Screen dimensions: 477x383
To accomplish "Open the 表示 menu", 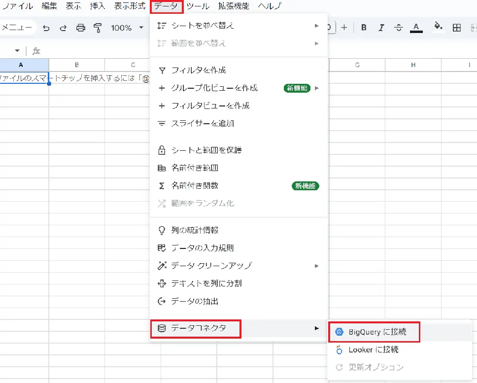I will tap(73, 6).
